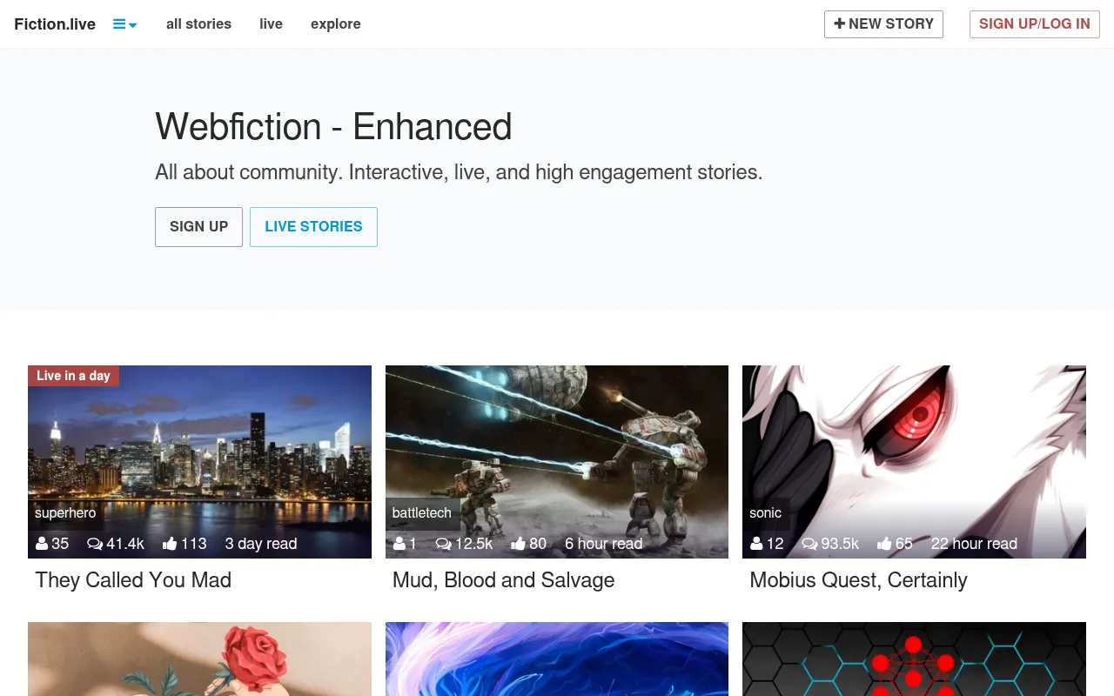
Task: Open the red hexagon cover story thumbnail
Action: (x=914, y=659)
